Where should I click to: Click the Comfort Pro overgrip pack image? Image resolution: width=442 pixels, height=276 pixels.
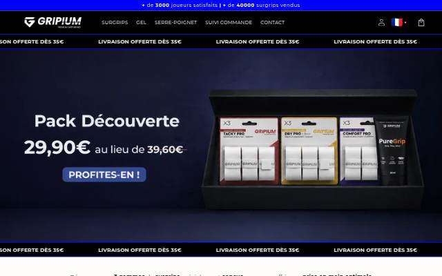click(x=357, y=151)
